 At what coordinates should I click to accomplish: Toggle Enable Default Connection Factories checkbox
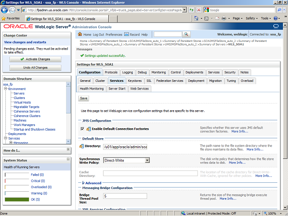(82, 129)
